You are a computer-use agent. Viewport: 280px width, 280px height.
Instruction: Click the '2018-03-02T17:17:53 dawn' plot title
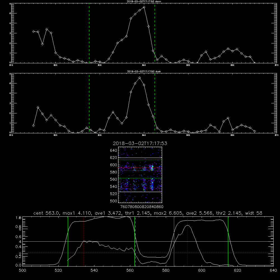(x=144, y=1)
